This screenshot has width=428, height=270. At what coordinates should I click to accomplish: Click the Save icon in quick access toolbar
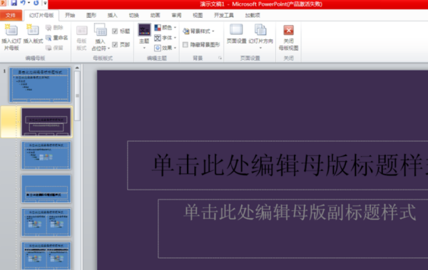click(x=14, y=3)
